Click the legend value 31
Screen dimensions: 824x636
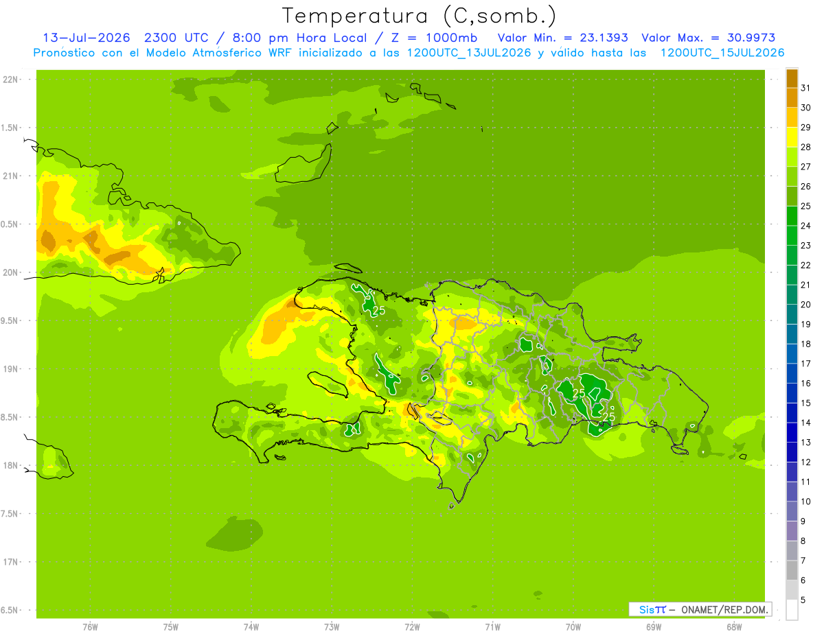tap(806, 88)
